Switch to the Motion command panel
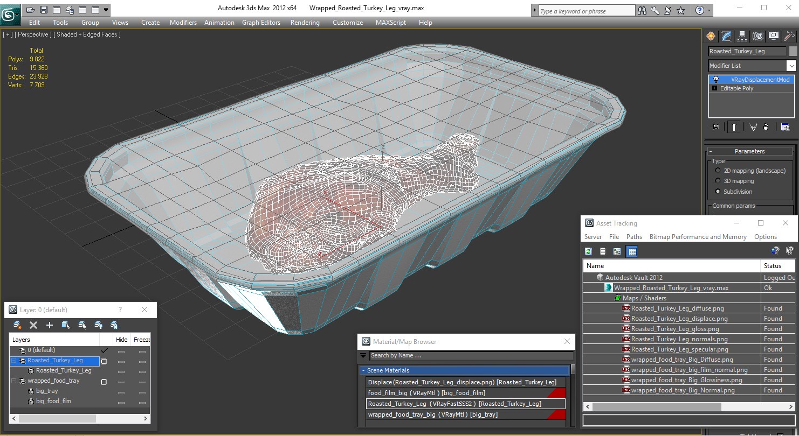Image resolution: width=799 pixels, height=436 pixels. [758, 36]
